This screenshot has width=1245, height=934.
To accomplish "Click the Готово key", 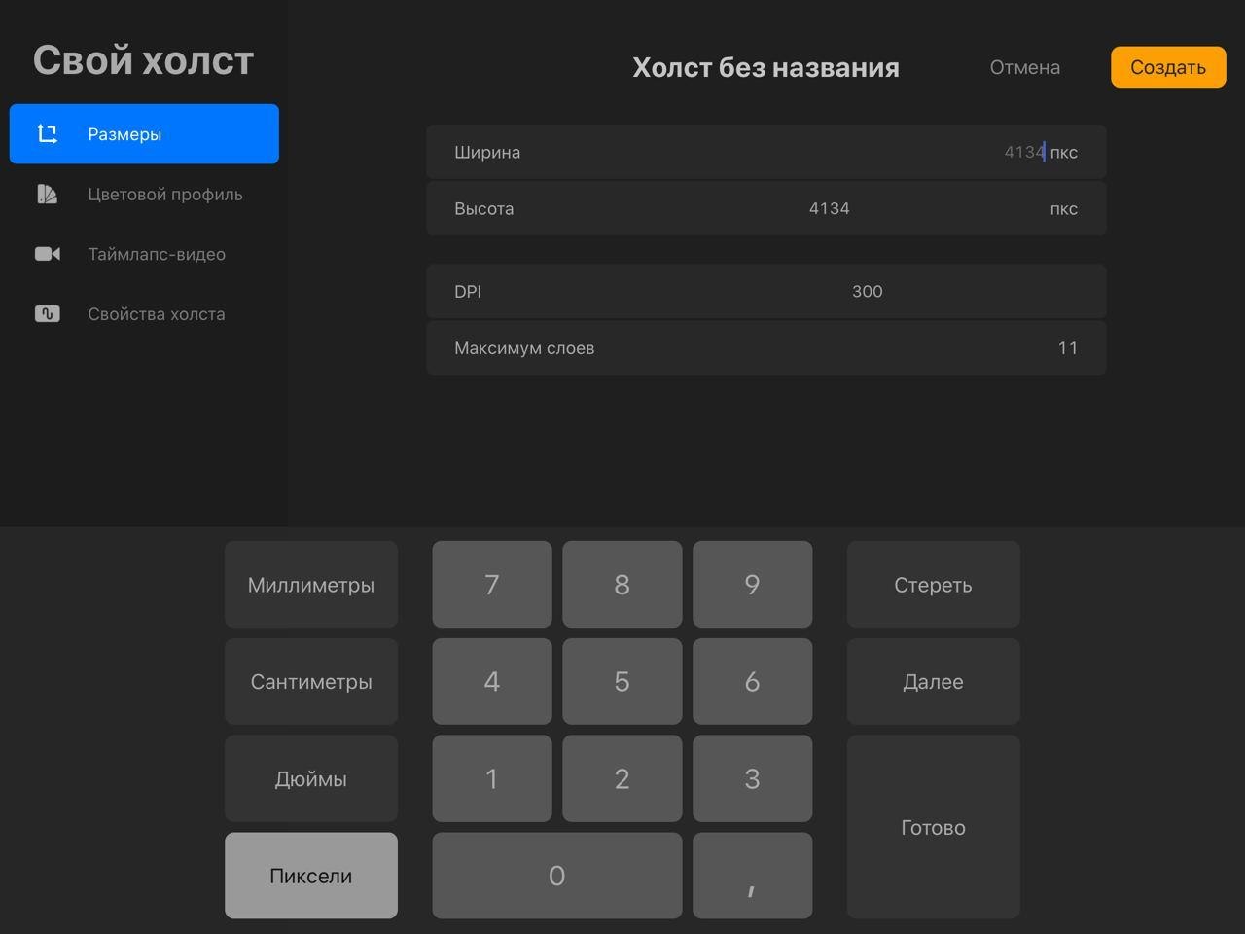I will tap(934, 827).
